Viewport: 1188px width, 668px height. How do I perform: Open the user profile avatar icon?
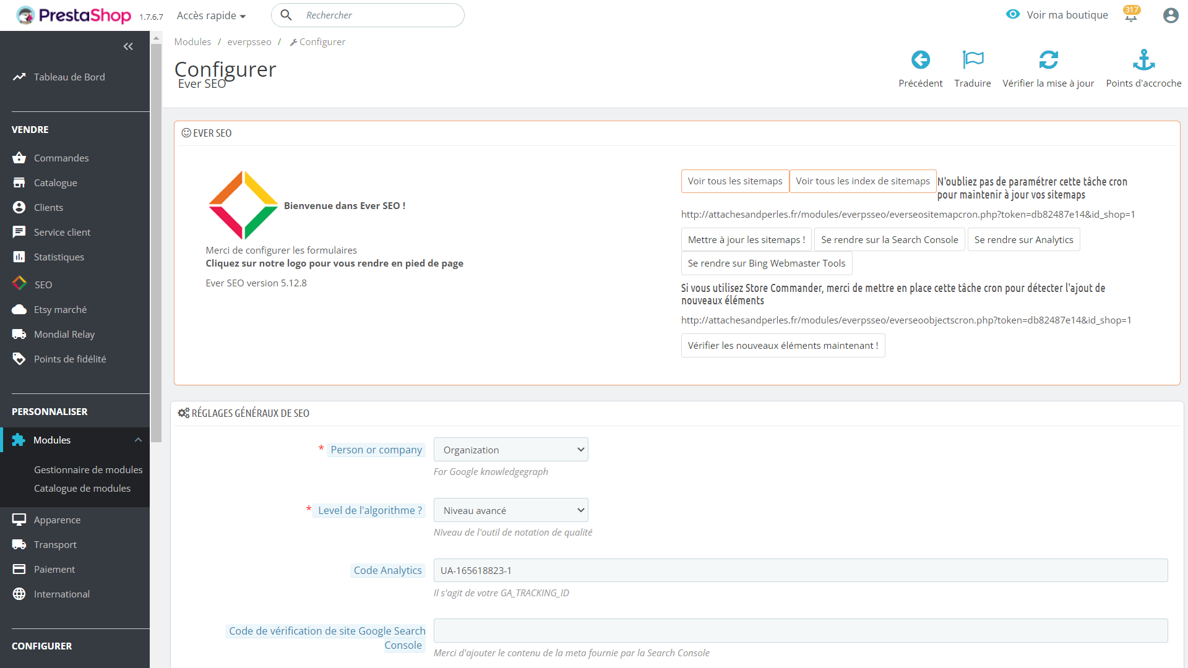1170,15
